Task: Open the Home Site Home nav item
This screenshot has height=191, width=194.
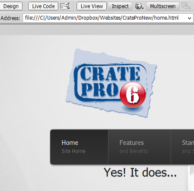Action: click(79, 147)
